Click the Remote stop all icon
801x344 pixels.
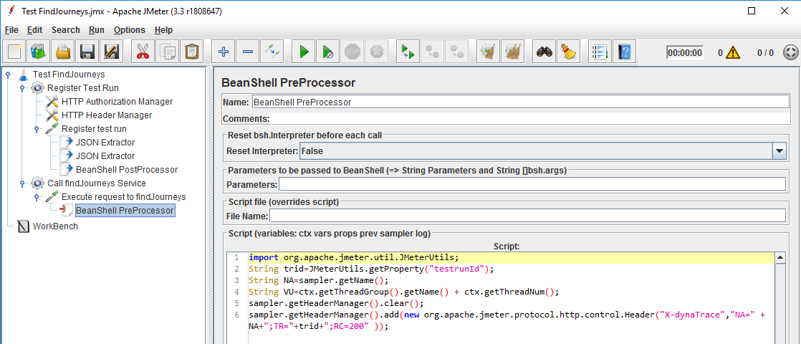click(x=433, y=52)
